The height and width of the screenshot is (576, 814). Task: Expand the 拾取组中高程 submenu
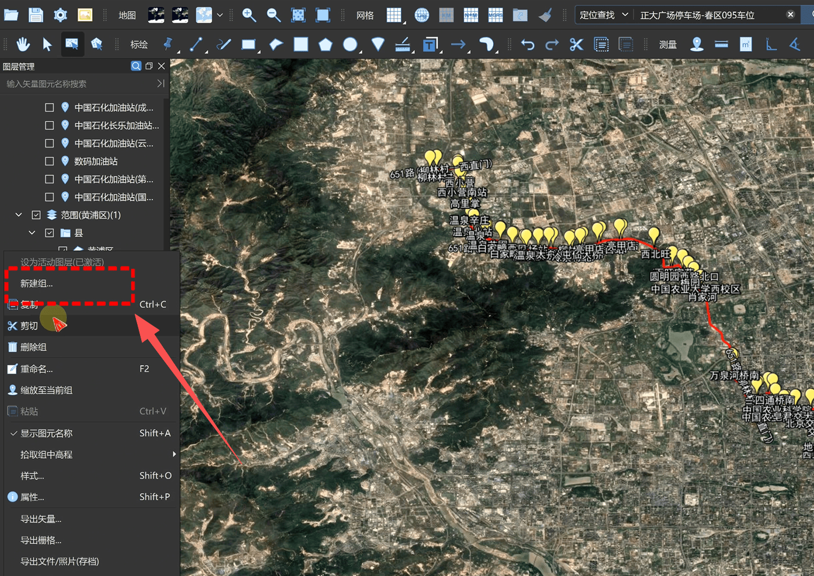click(92, 454)
